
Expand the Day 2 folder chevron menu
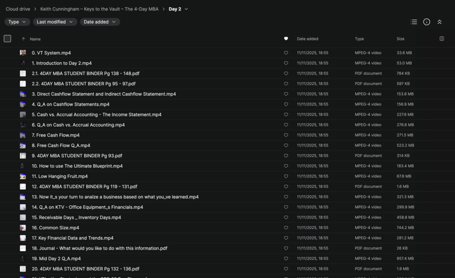(186, 9)
